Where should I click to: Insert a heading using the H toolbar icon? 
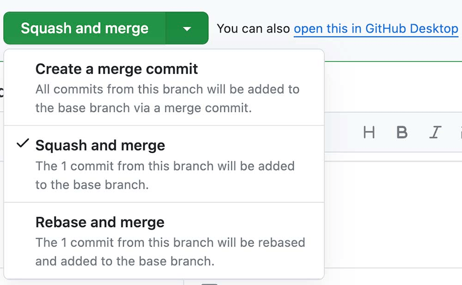coord(369,132)
